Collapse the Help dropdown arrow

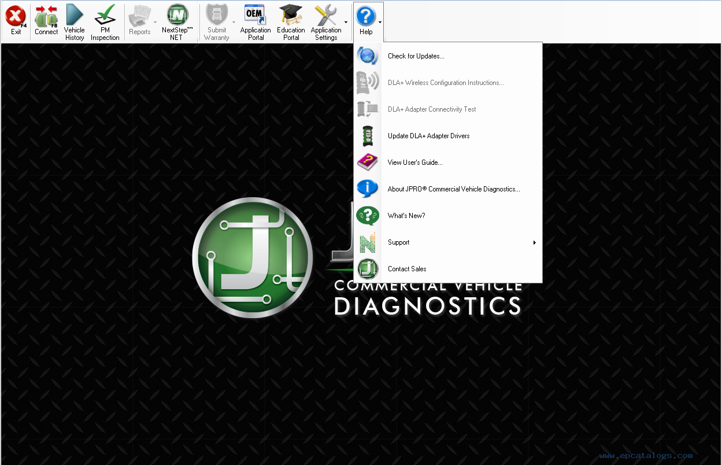[x=380, y=23]
